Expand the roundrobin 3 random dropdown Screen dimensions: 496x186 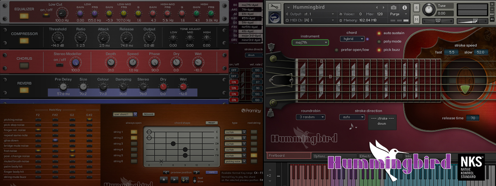[310, 117]
